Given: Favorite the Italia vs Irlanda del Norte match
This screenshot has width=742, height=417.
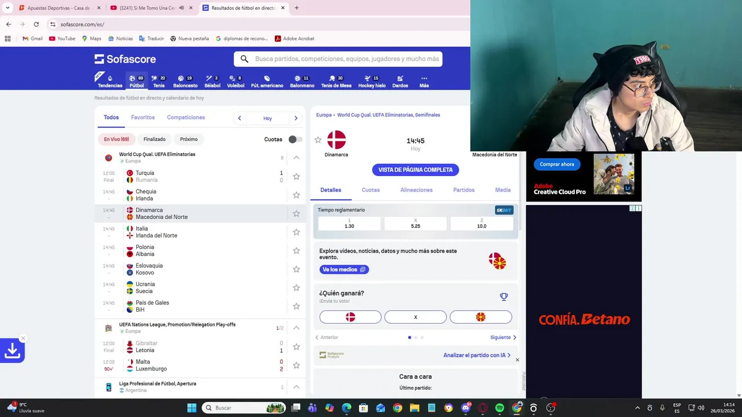Looking at the screenshot, I should click(296, 232).
